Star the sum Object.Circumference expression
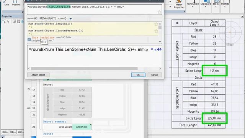245x138 pixels. tap(156, 31)
